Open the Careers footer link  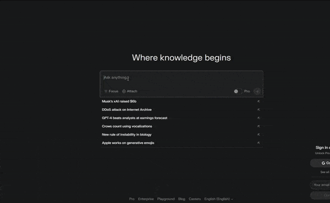point(195,199)
